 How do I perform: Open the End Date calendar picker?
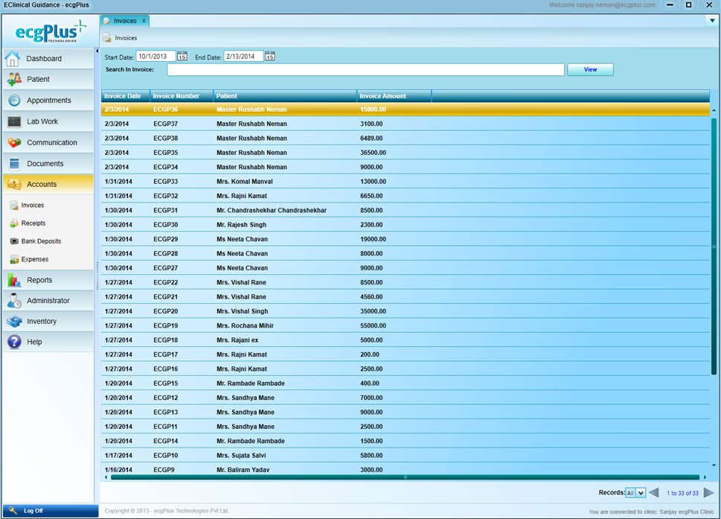270,57
